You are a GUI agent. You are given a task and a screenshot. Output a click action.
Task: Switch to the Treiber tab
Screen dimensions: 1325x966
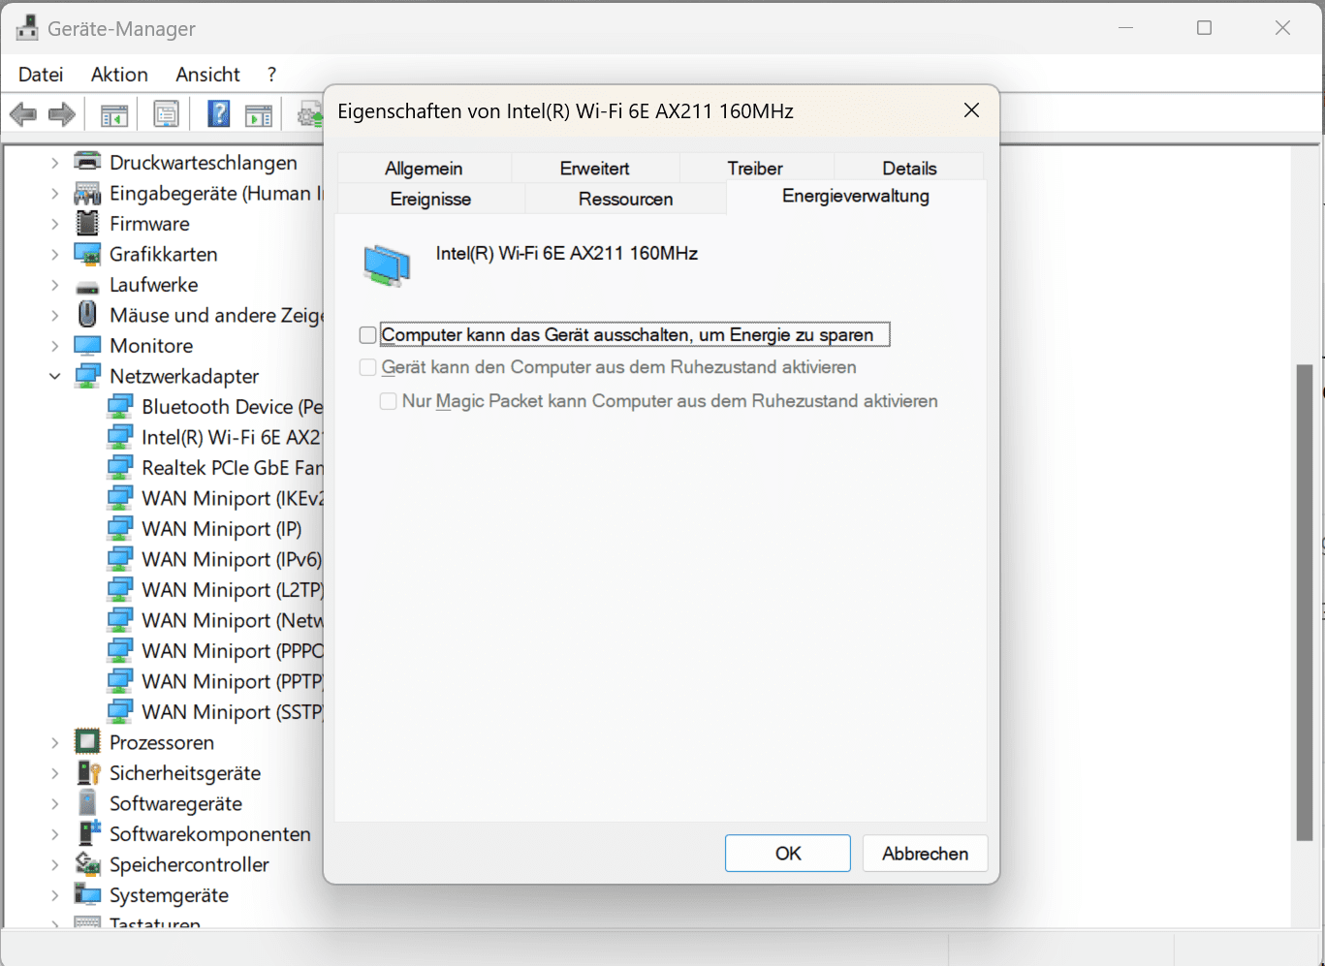[755, 168]
